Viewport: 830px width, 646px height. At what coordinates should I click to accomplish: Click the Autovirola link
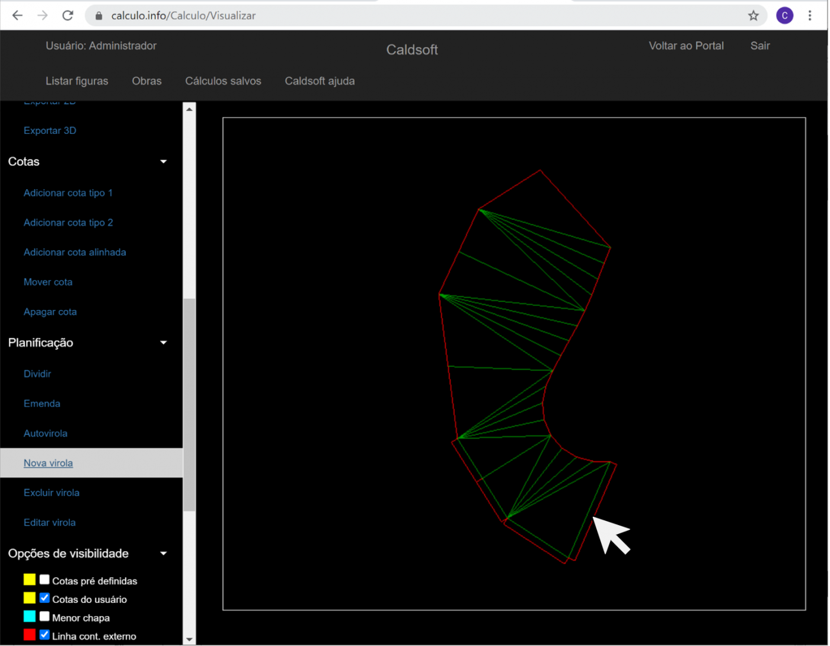46,433
